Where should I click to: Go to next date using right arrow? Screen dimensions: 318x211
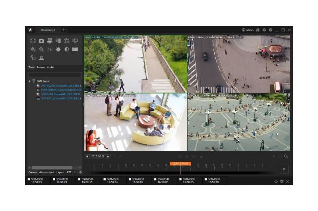[108, 157]
